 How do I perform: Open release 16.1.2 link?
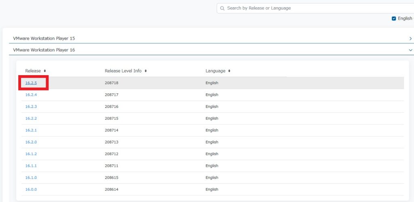point(31,154)
